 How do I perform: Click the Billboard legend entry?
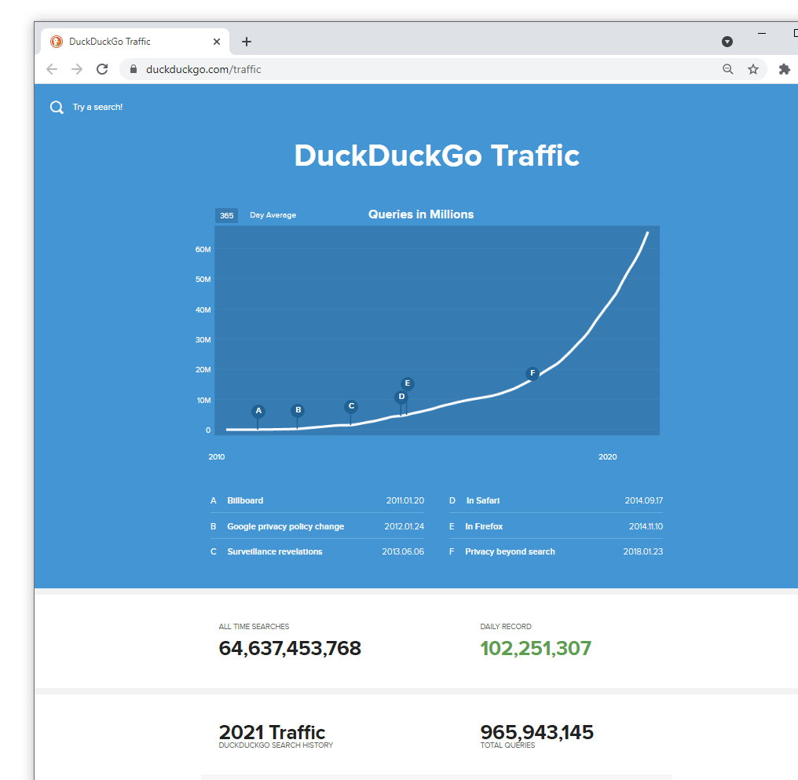pyautogui.click(x=317, y=500)
